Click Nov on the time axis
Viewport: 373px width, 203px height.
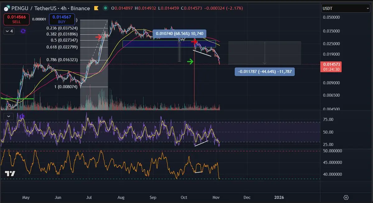tap(216, 197)
